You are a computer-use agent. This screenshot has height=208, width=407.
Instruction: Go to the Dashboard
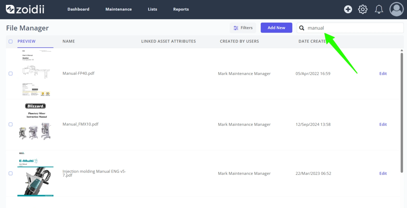78,9
